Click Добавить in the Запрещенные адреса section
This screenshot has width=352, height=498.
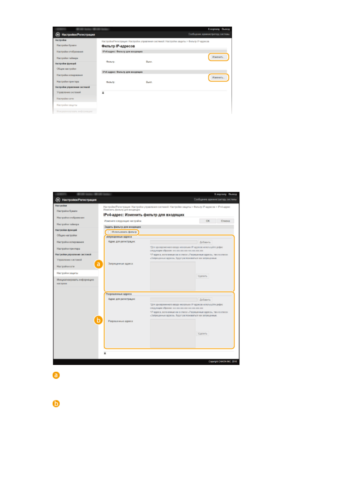(x=205, y=242)
